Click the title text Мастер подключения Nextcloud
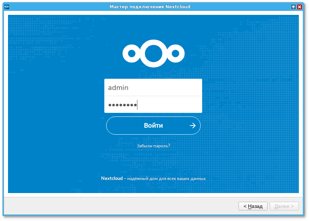The image size is (309, 221). coord(150,7)
